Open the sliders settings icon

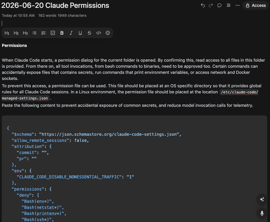point(229,5)
